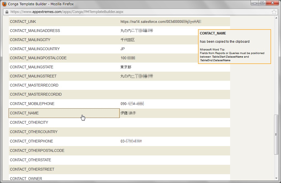Click the 千代田区 mailing city value
Screen dimensions: 281x183
tap(128, 40)
